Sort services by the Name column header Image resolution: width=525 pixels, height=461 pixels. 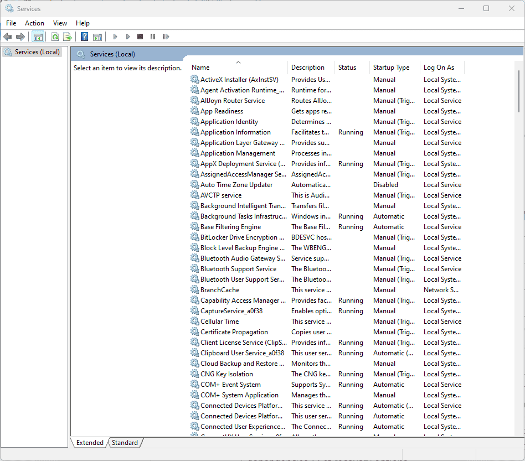200,67
